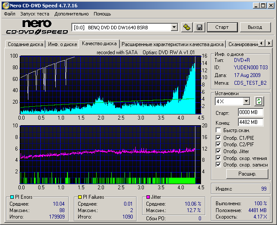Screen dimensions: 277x225
Task: Click the Конец 4482 MB input field
Action: 250,122
